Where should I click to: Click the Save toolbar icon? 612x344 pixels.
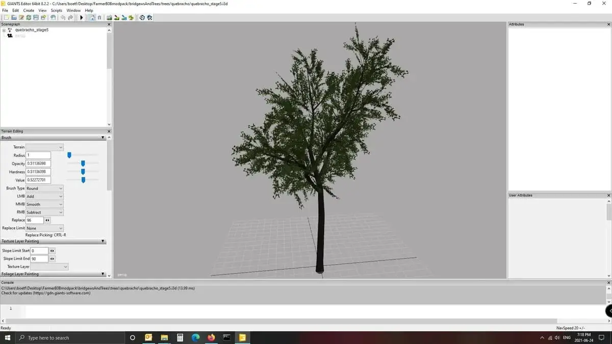point(36,17)
